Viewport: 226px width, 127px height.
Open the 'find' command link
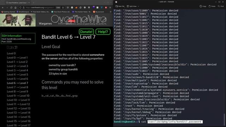pyautogui.click(x=68, y=96)
